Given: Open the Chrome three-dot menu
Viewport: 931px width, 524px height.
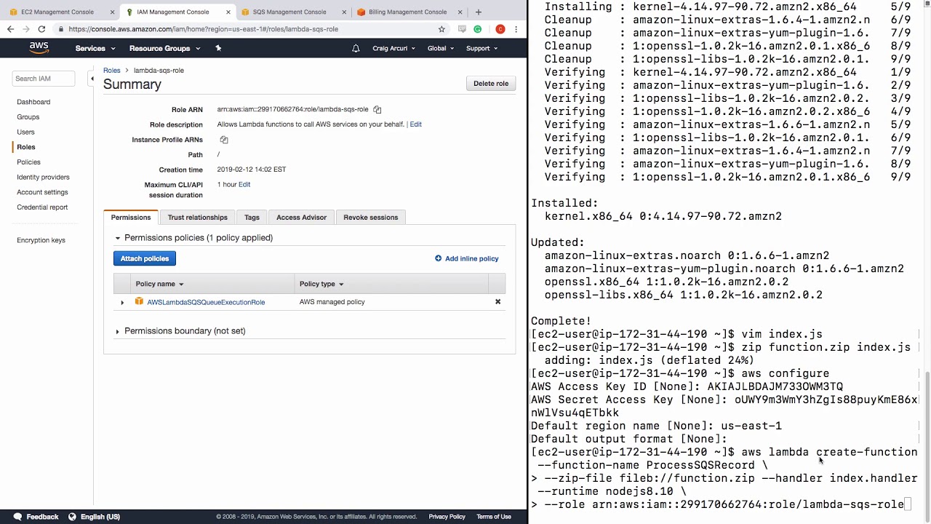Looking at the screenshot, I should (516, 29).
